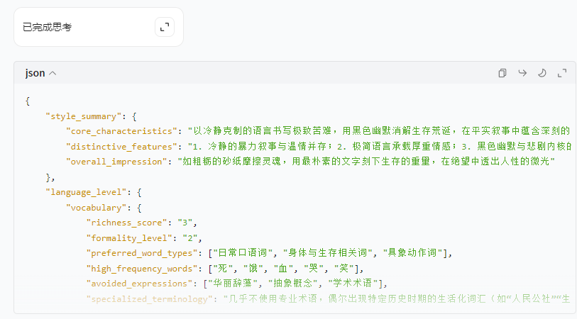
Task: Copy the json code block
Action: pyautogui.click(x=502, y=73)
